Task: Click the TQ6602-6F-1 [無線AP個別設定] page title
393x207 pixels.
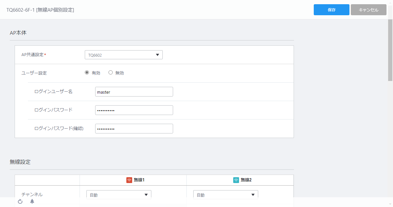Action: tap(40, 10)
